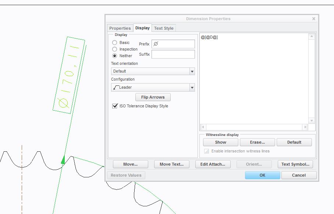Open the Text Style tab
The height and width of the screenshot is (214, 334).
point(164,28)
